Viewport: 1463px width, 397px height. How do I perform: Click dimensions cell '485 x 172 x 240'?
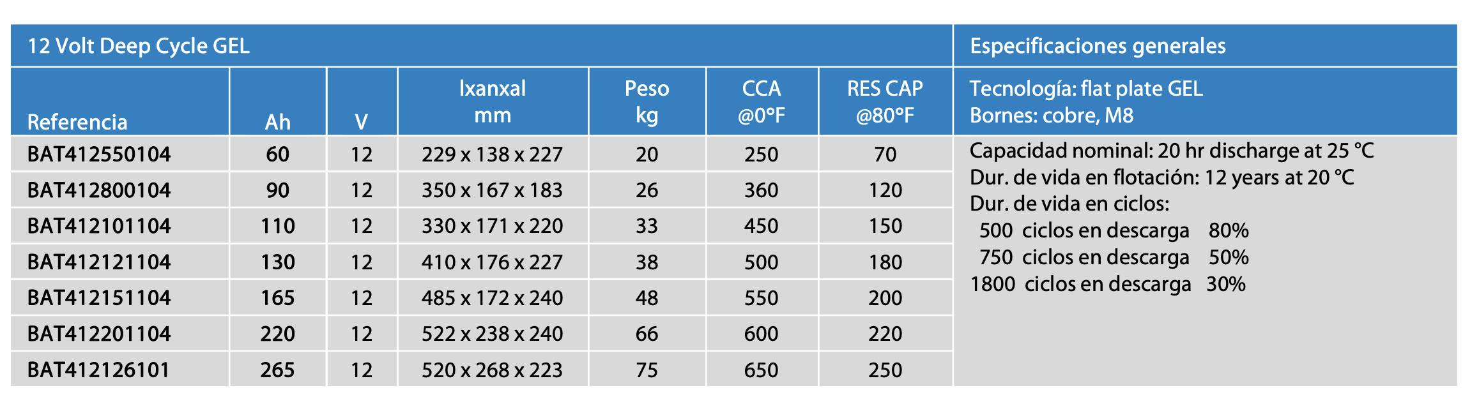point(492,297)
